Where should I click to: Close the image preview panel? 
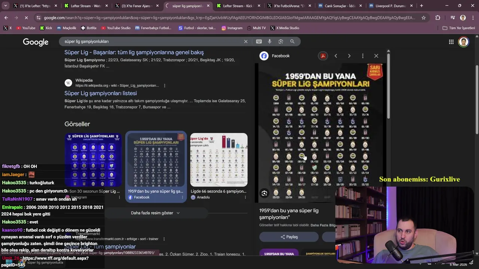coord(376,56)
